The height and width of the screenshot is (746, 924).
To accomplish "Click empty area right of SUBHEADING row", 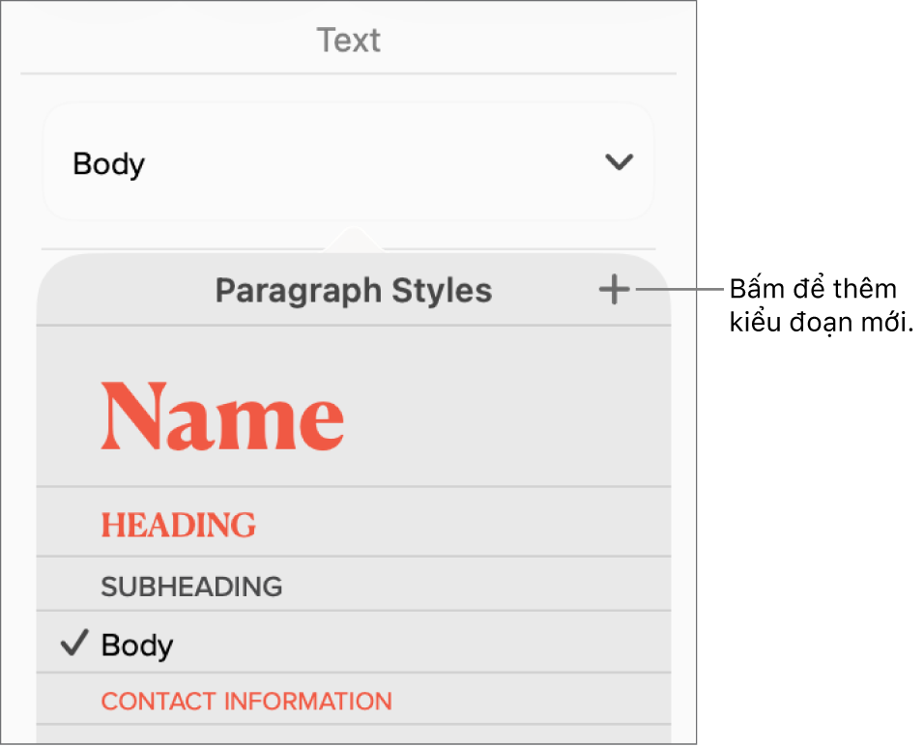I will [x=476, y=584].
